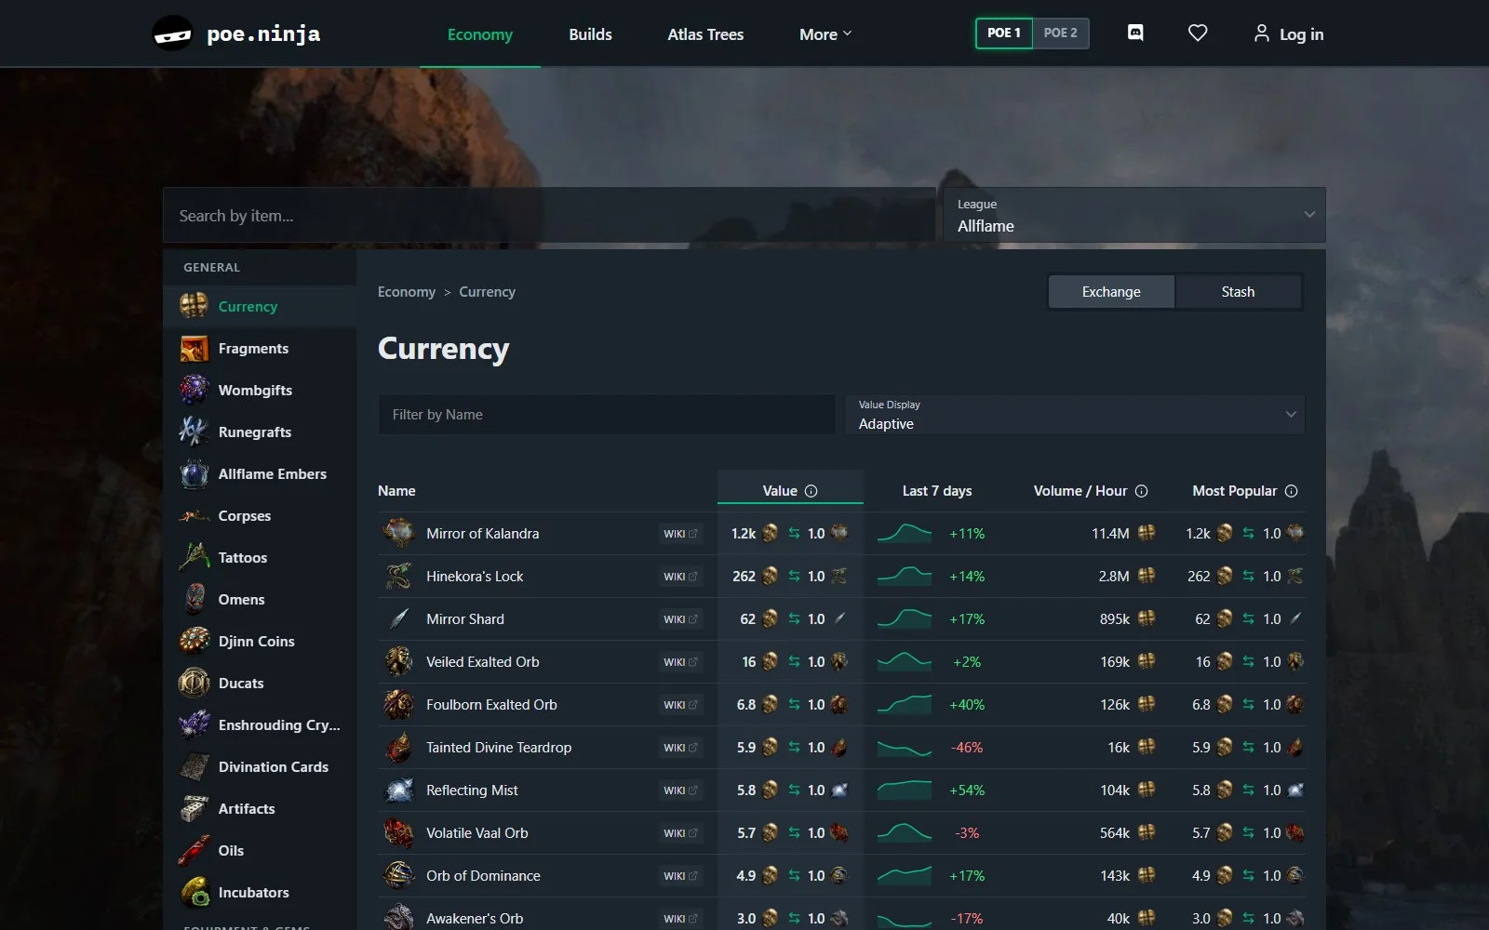Click the Value column info icon
1489x930 pixels.
click(811, 491)
